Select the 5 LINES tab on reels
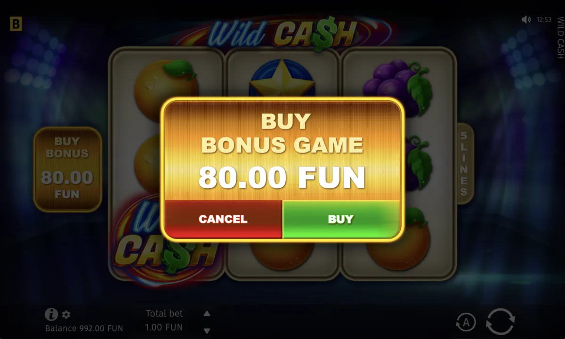Viewport: 565px width, 339px height. point(464,163)
